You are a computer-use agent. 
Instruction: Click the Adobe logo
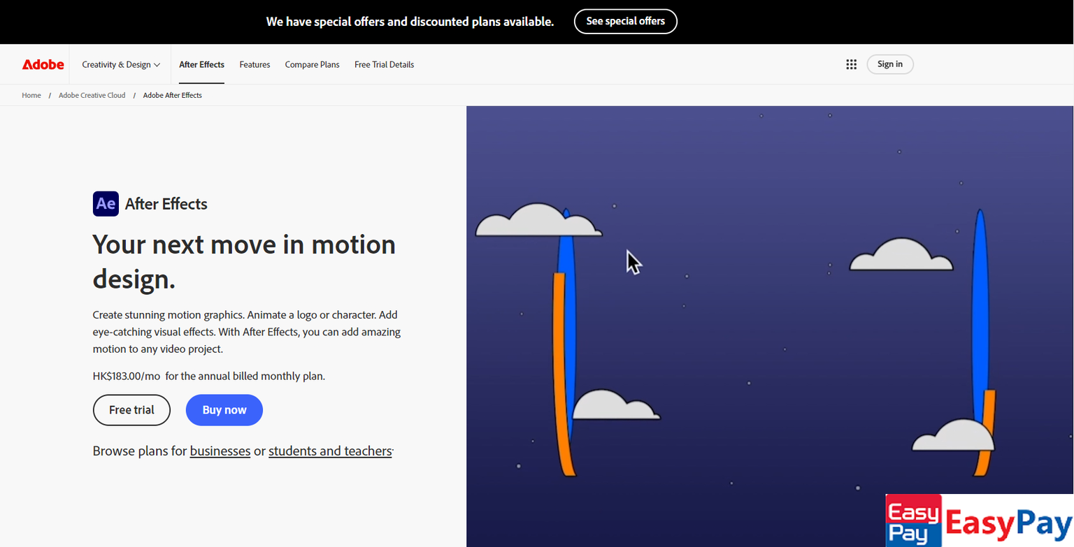pyautogui.click(x=43, y=64)
